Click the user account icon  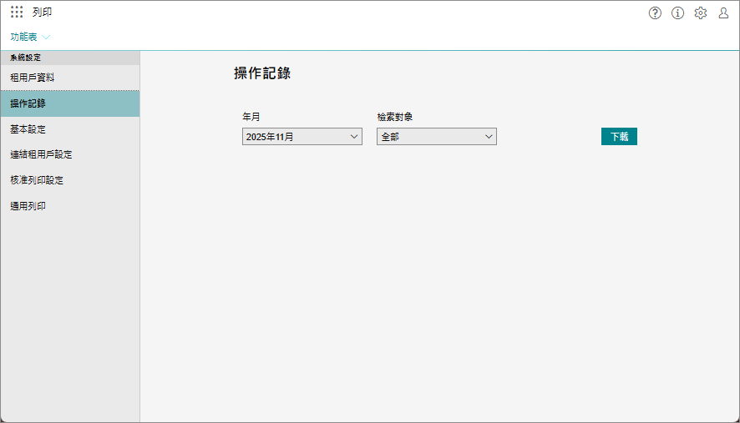(723, 13)
